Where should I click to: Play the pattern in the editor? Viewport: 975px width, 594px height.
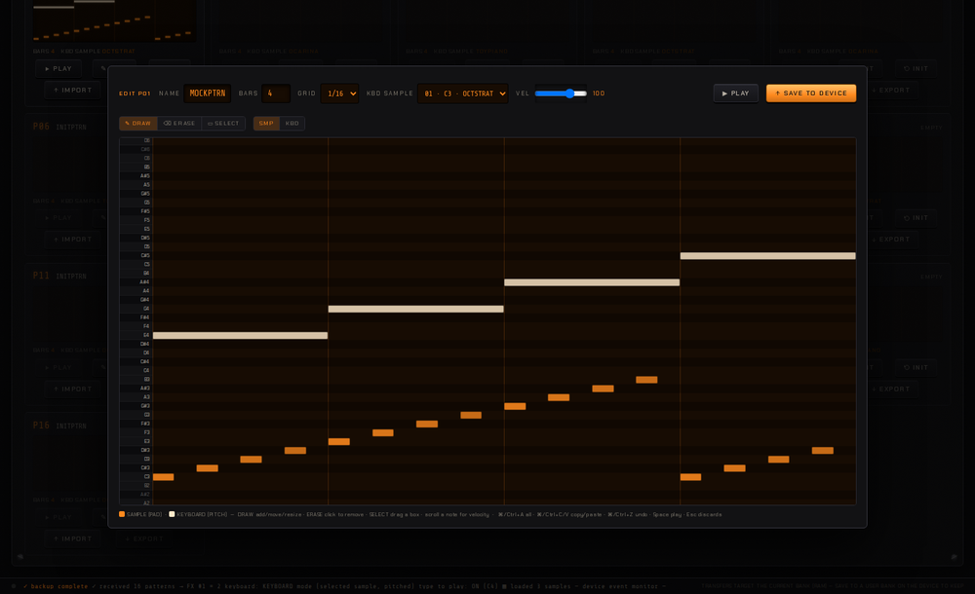735,93
